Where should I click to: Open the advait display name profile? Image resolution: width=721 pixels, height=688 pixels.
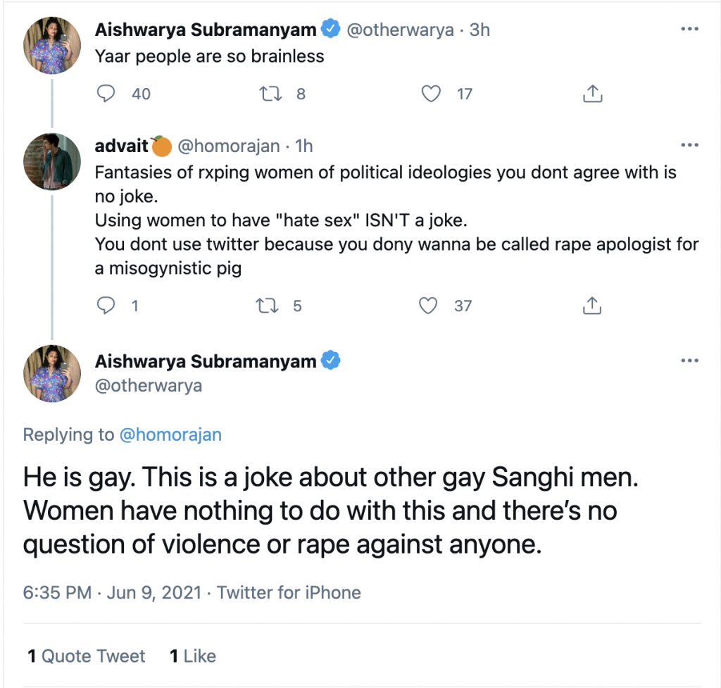121,146
